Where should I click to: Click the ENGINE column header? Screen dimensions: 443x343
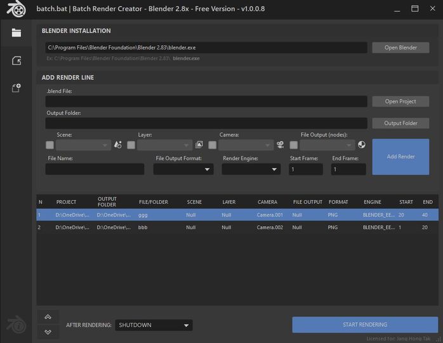point(373,202)
